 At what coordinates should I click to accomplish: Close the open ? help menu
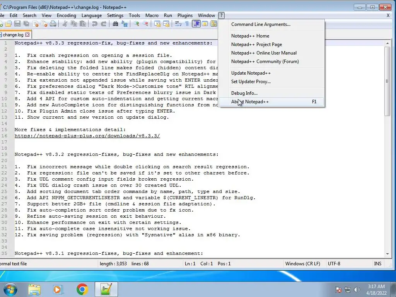pos(221,15)
